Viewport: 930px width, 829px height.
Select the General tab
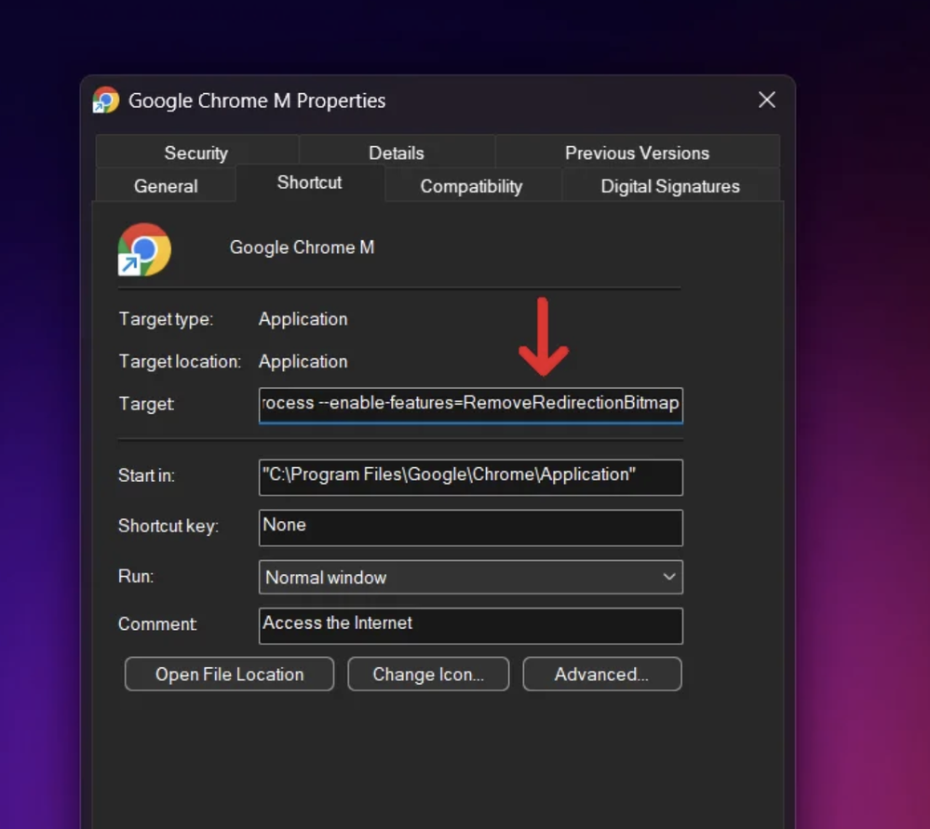[166, 185]
